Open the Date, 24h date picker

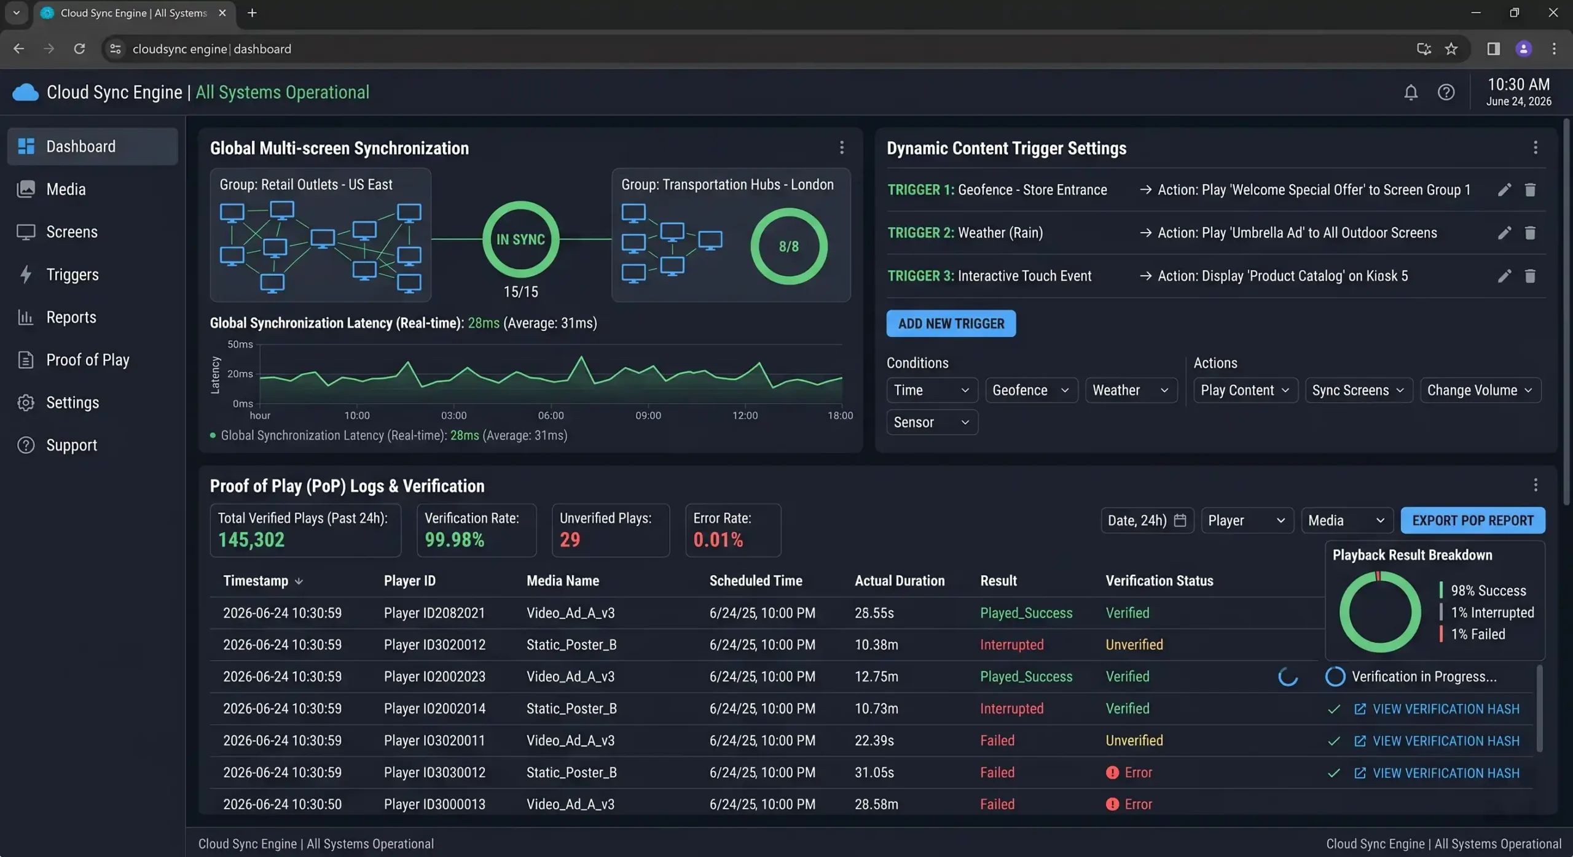click(x=1147, y=521)
